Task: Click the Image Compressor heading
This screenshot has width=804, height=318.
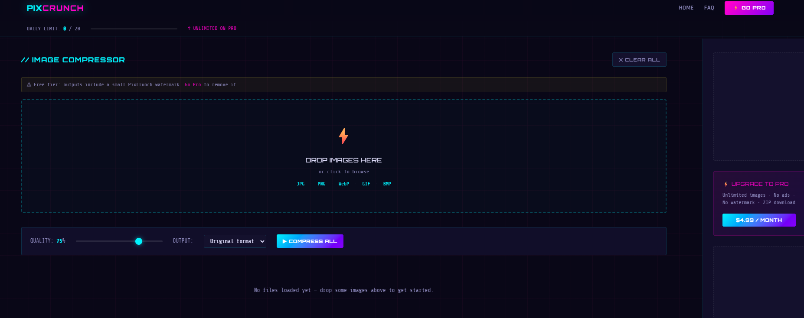Action: (73, 60)
